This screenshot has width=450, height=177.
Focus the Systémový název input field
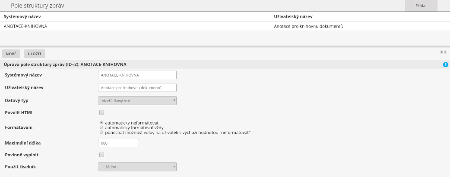(x=137, y=75)
